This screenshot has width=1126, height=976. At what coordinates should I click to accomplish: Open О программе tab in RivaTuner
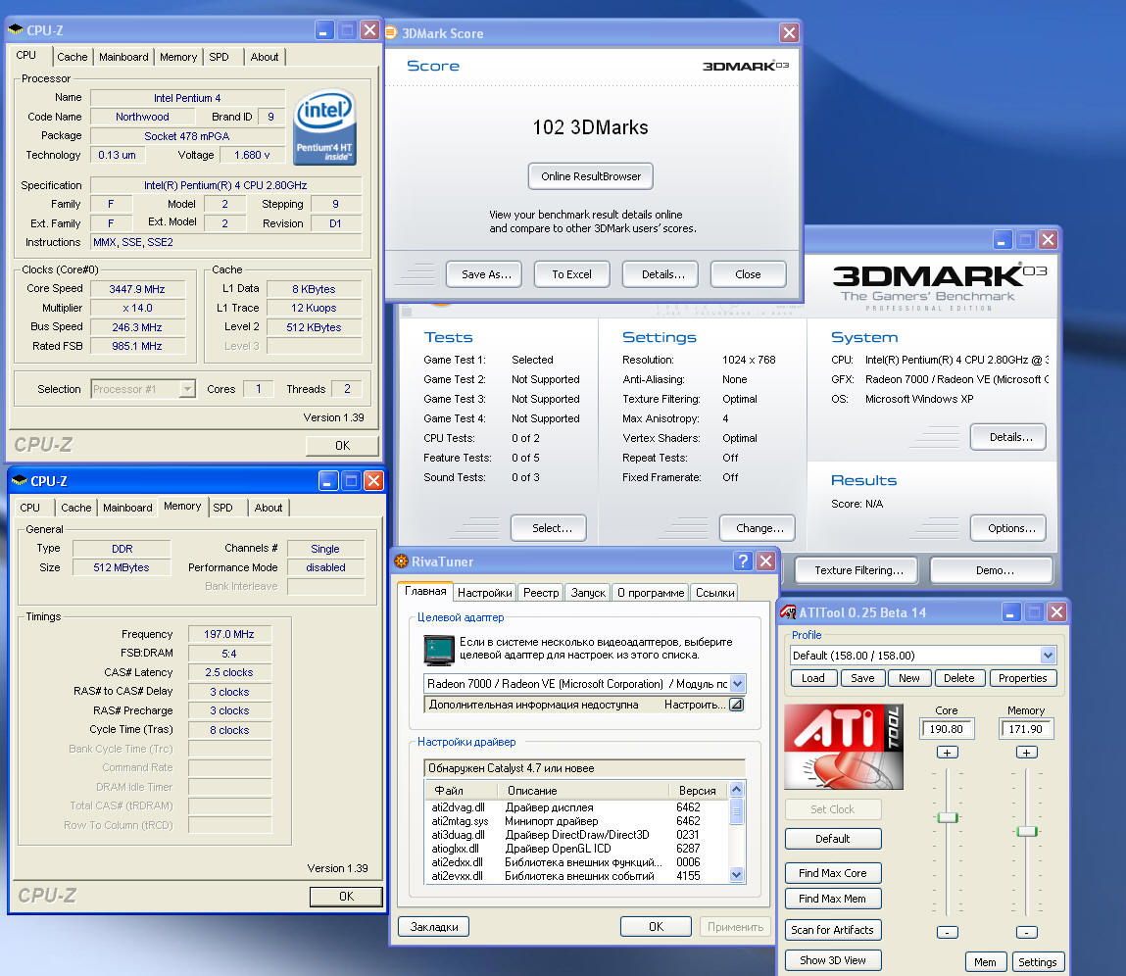651,593
